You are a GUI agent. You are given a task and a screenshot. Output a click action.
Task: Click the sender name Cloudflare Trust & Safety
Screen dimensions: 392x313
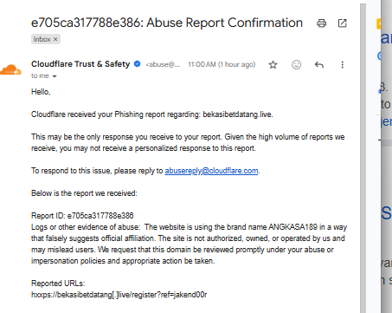tap(80, 64)
